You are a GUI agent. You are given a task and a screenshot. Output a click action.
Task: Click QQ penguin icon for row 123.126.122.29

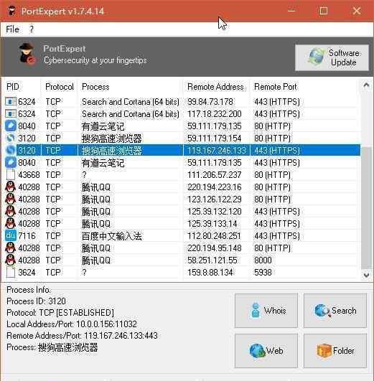tap(11, 199)
